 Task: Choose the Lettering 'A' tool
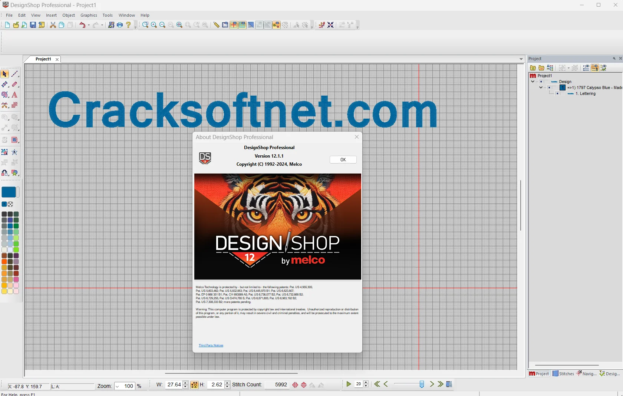14,95
